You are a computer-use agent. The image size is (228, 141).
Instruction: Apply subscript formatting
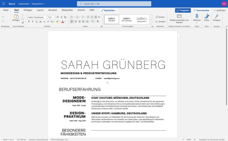point(44,22)
